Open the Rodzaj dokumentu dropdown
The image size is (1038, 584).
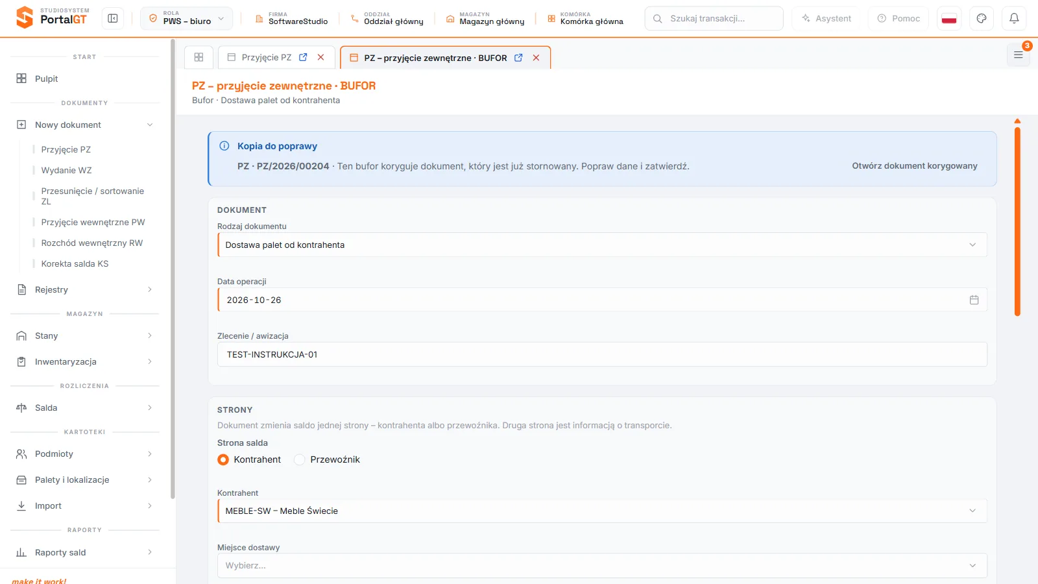(x=602, y=245)
